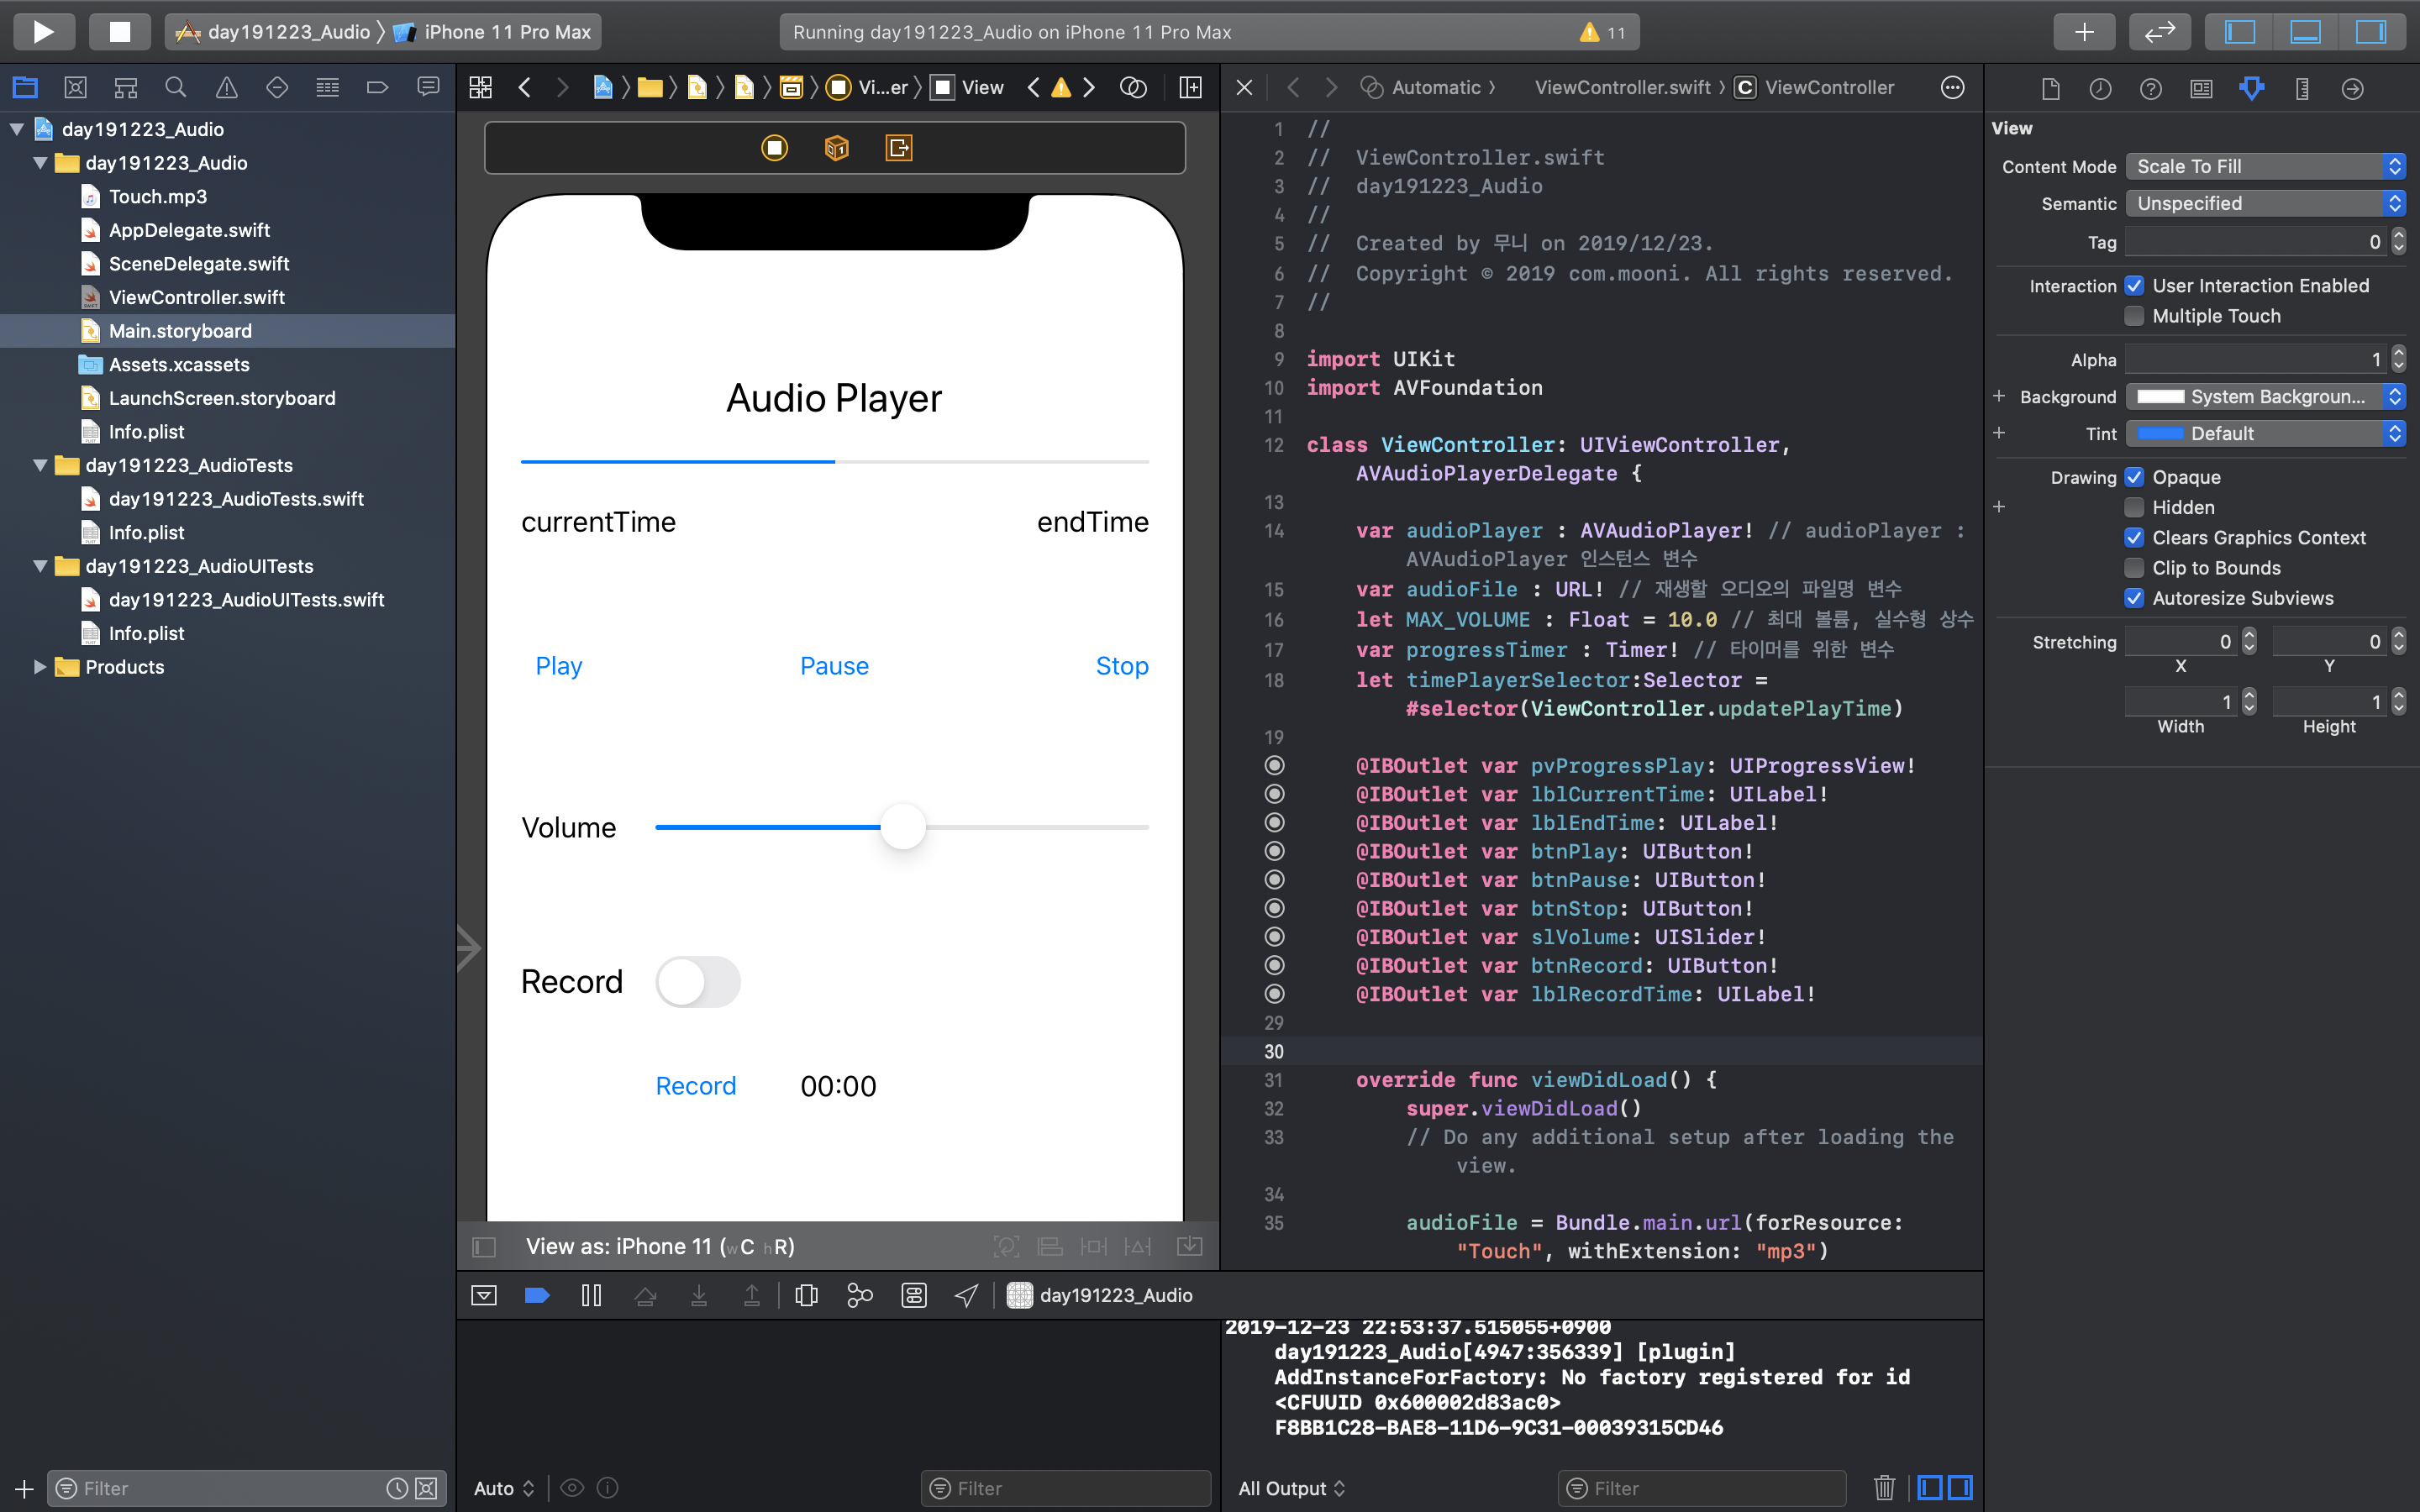Expand the Products folder

[x=40, y=667]
